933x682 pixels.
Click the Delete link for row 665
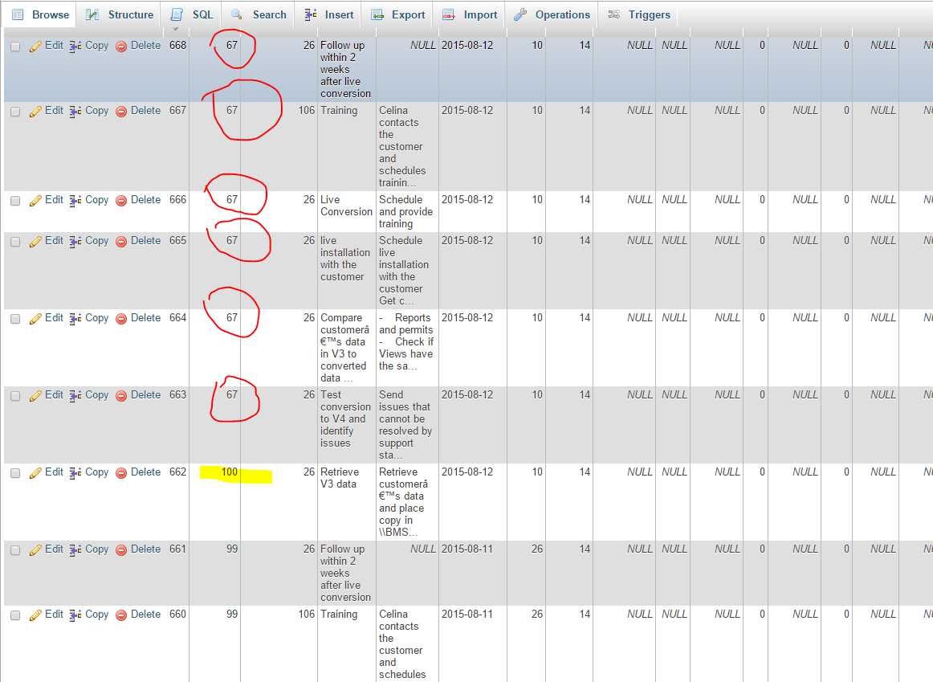click(145, 241)
